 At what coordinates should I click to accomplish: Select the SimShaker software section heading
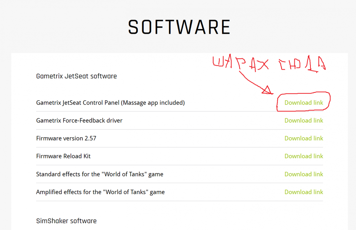coord(66,221)
